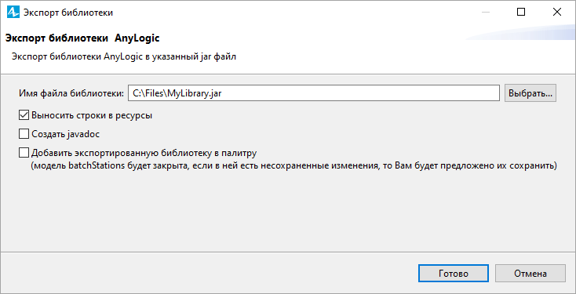Image resolution: width=576 pixels, height=294 pixels.
Task: Minimize the Экспорт библиотеки dialog
Action: (486, 12)
